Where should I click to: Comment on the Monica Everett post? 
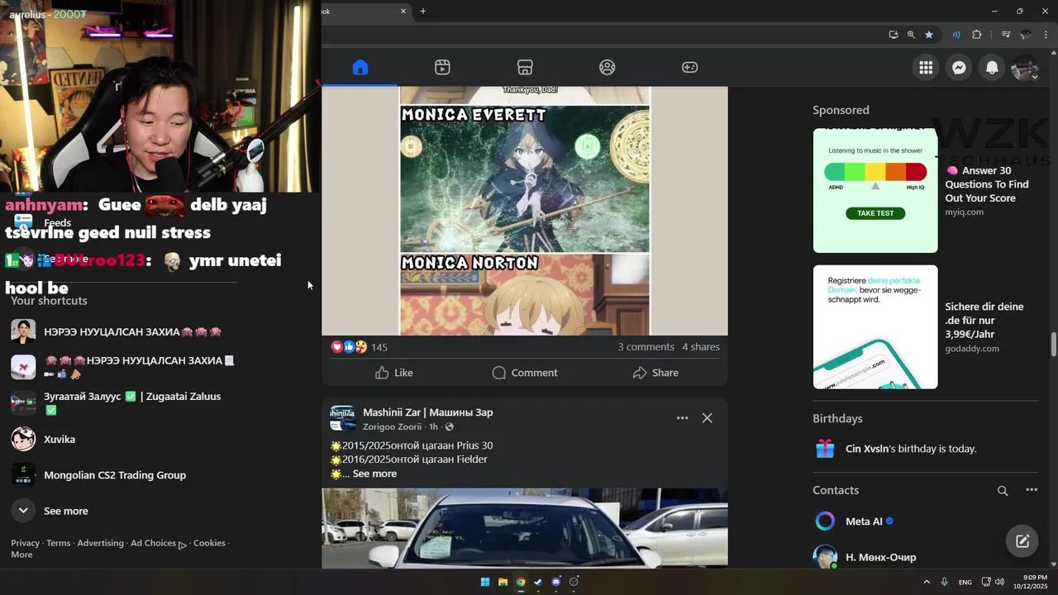[525, 373]
